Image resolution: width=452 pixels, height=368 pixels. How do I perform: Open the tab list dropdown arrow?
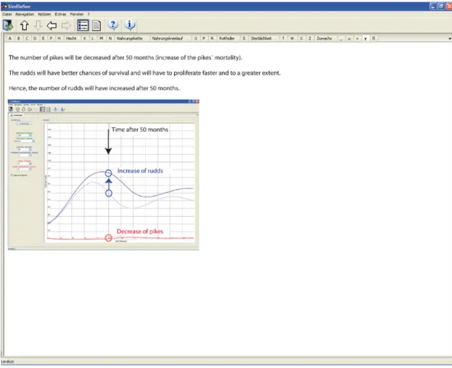(x=450, y=38)
